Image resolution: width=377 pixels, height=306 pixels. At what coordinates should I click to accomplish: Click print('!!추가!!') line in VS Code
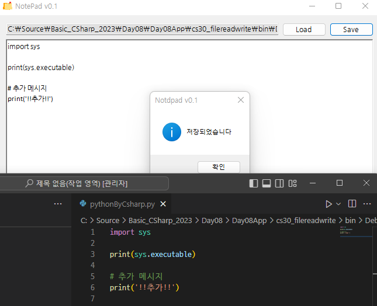144,287
